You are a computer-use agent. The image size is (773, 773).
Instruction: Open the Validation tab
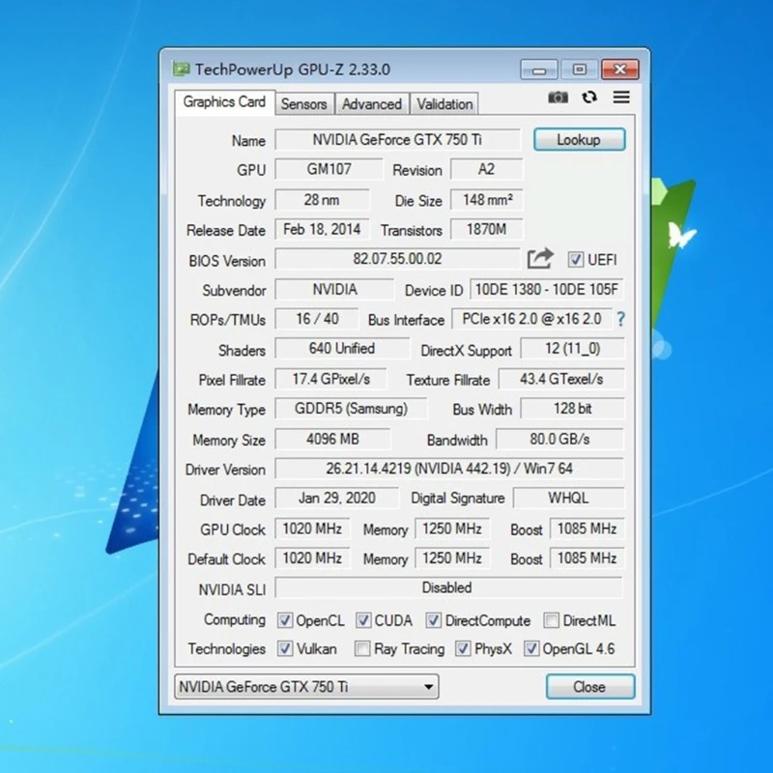444,104
